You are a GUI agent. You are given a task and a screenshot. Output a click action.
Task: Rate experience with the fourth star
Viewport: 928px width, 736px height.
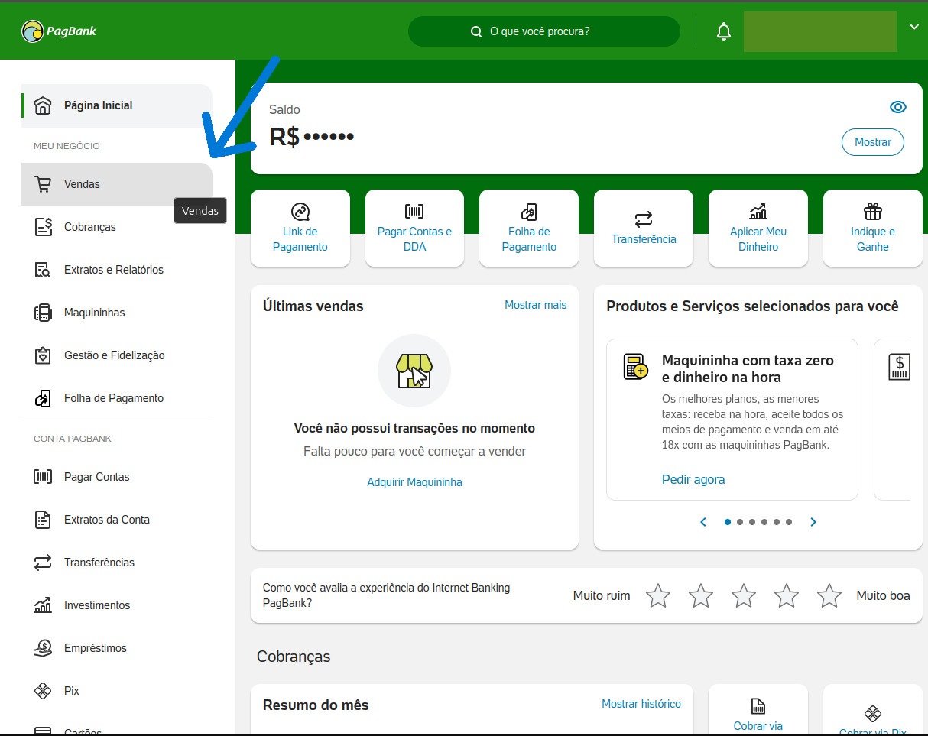[787, 595]
